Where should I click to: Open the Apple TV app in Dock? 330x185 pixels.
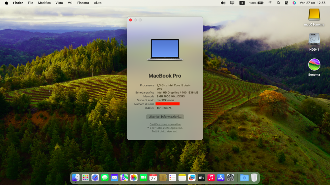pyautogui.click(x=201, y=178)
